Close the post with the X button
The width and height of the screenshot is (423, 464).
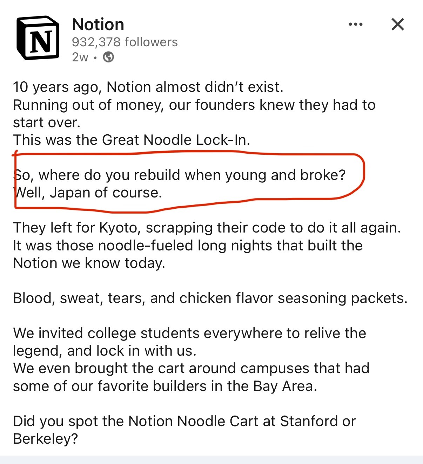tap(397, 25)
